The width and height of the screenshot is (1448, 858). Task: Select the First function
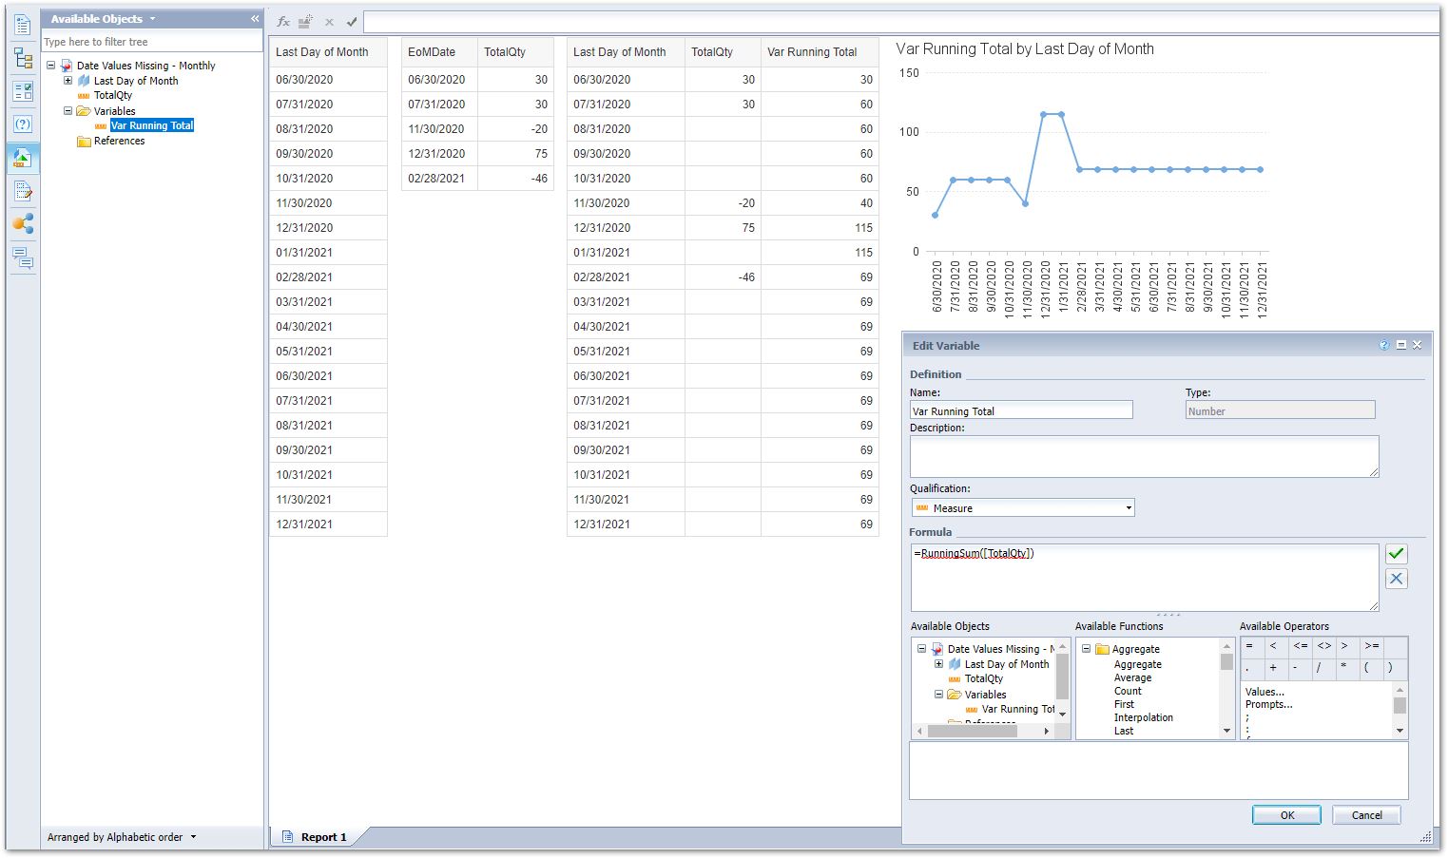click(x=1124, y=704)
